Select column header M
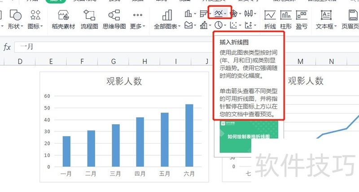The width and height of the screenshot is (359, 192). [x=300, y=61]
